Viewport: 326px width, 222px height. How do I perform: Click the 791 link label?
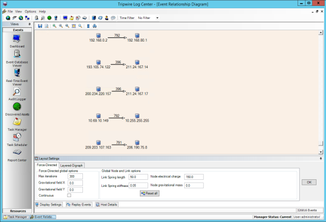tap(119, 142)
